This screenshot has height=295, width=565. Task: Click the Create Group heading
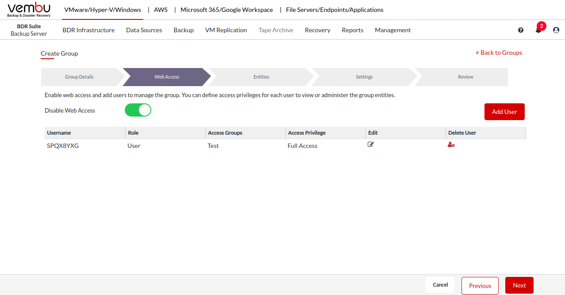[59, 53]
